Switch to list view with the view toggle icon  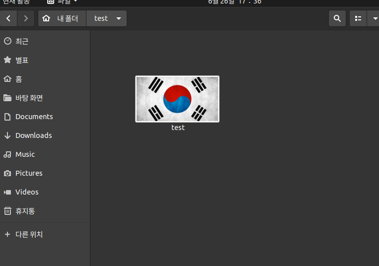click(358, 18)
